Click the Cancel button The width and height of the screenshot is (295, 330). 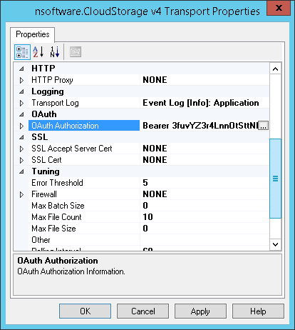[x=143, y=311]
